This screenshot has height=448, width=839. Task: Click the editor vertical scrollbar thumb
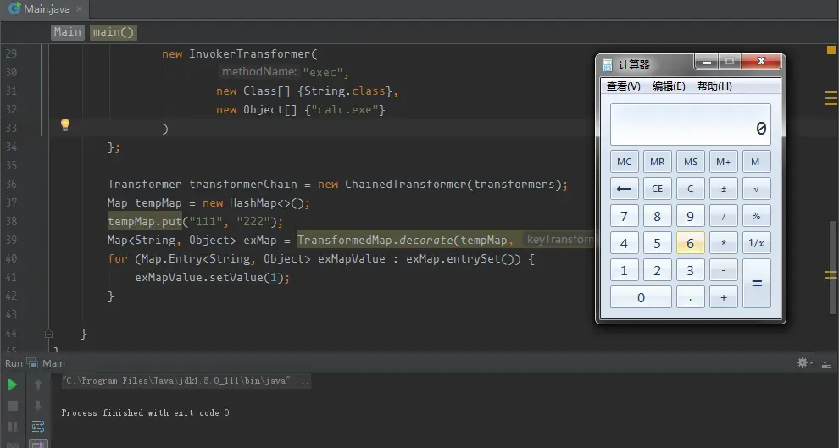click(x=832, y=268)
